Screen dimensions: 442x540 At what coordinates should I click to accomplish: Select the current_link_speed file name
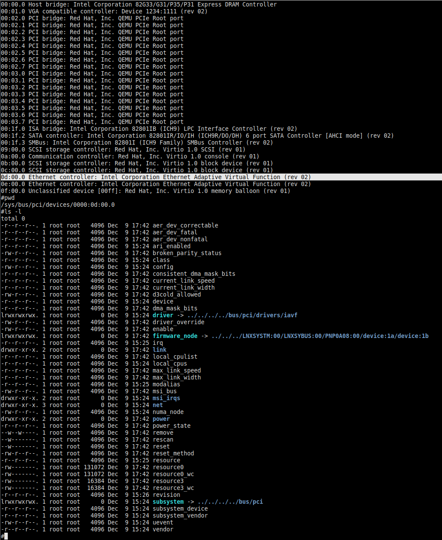[184, 281]
